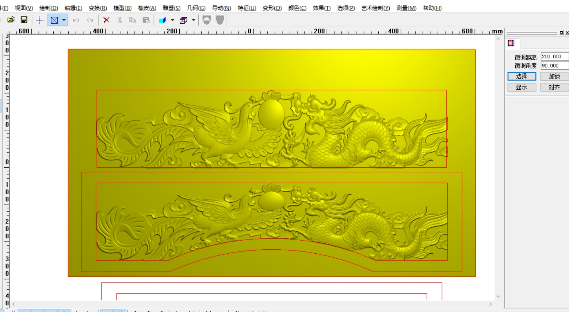Open the 绘制(D) menu

pos(49,8)
